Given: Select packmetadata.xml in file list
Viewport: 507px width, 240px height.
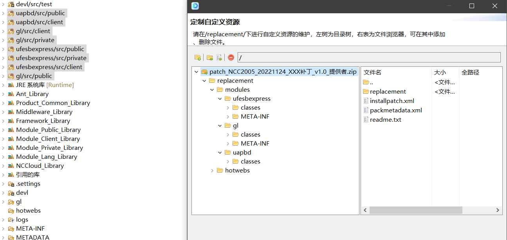Looking at the screenshot, I should click(396, 110).
